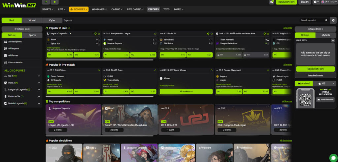Collapse the left sidebar block
Viewport: 338px width, 162px height.
coord(22,29)
